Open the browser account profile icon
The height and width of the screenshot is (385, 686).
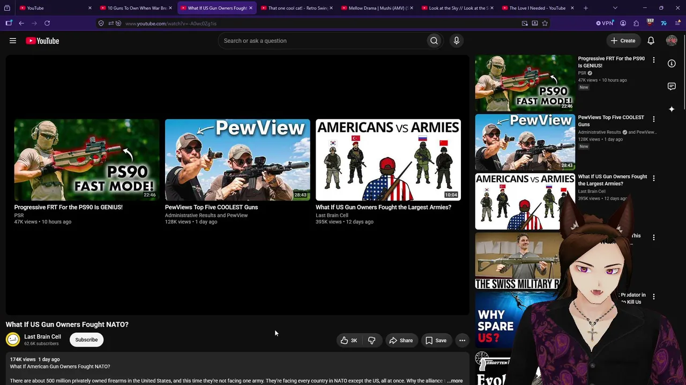623,23
